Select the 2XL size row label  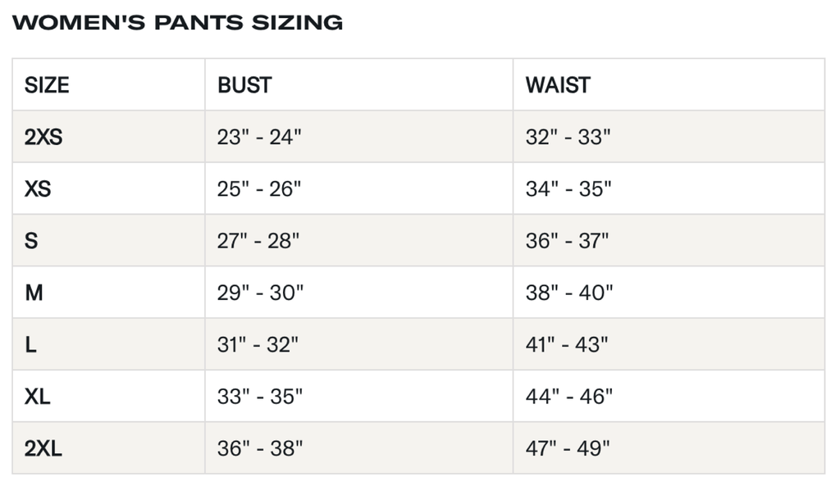tap(43, 448)
